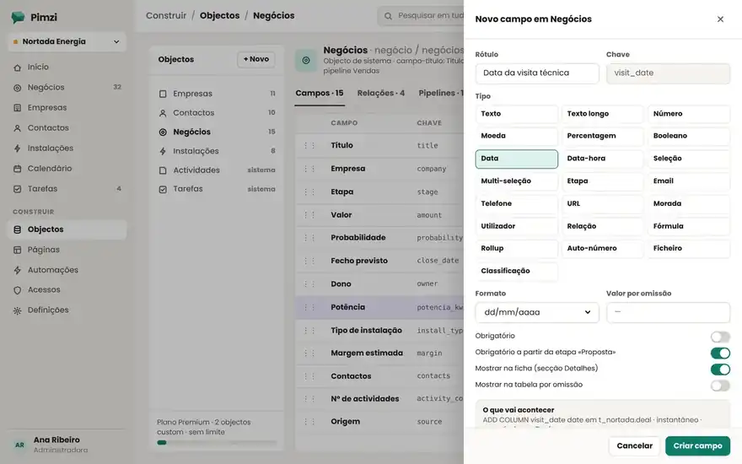Select the Seleção field type
Image resolution: width=742 pixels, height=464 pixels.
[x=689, y=159]
